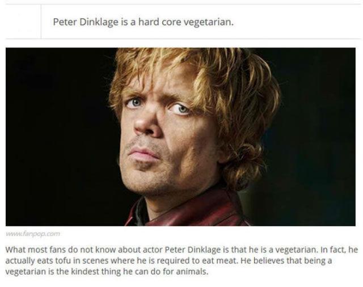
Task: Open the portrait photo with dark background
Action: click(x=180, y=137)
